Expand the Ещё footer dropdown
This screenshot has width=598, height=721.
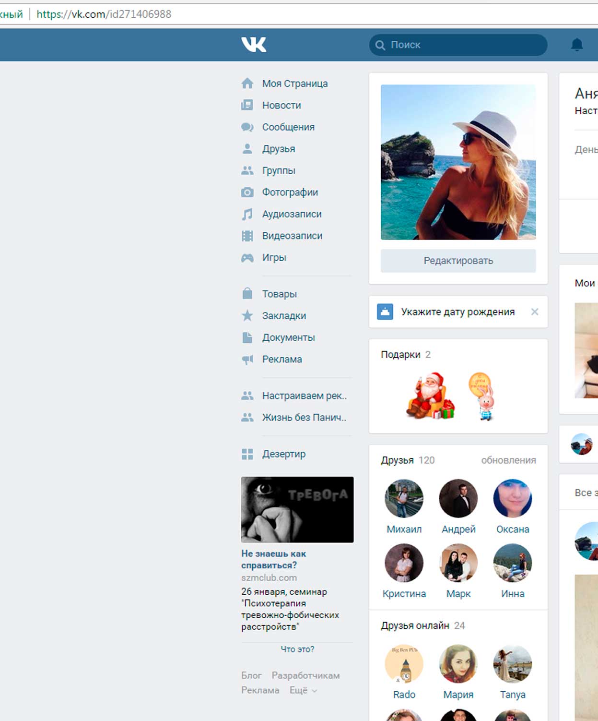[303, 690]
